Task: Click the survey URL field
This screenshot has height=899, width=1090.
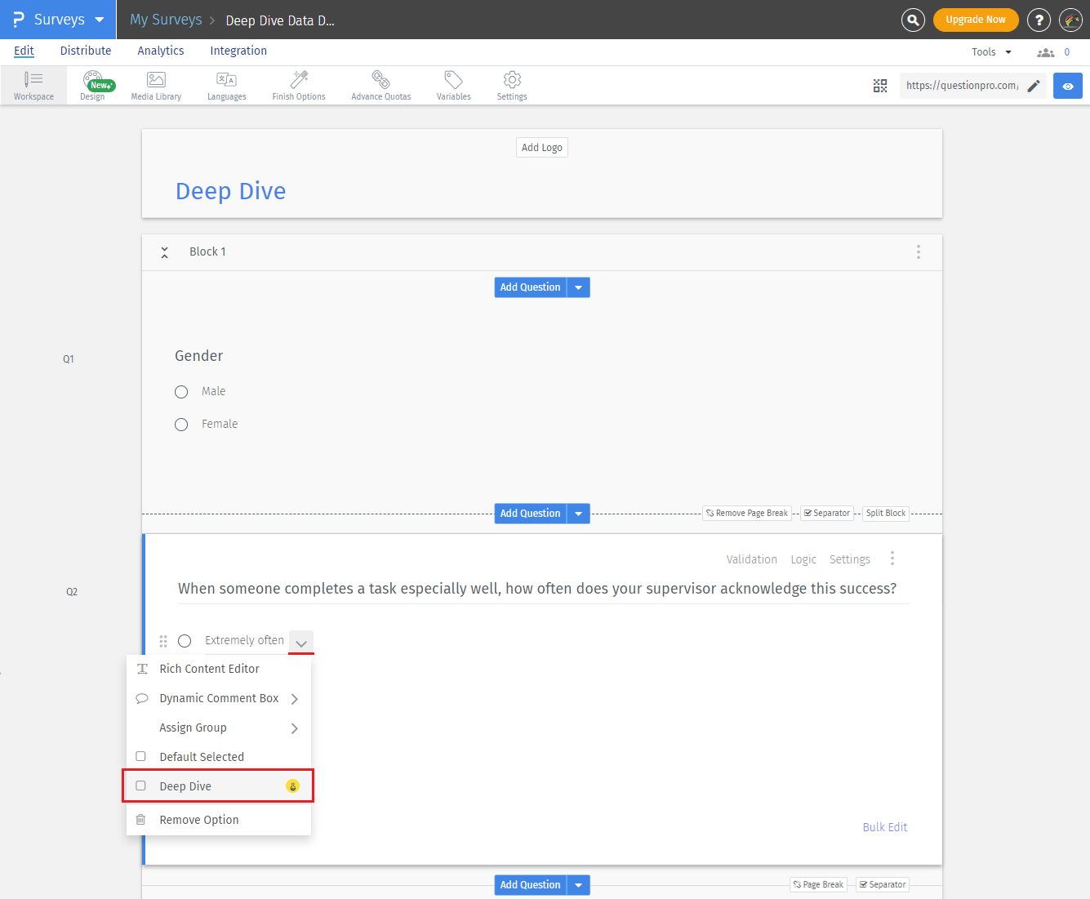Action: (x=962, y=86)
